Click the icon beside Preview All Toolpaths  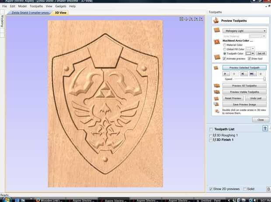[x=217, y=86]
